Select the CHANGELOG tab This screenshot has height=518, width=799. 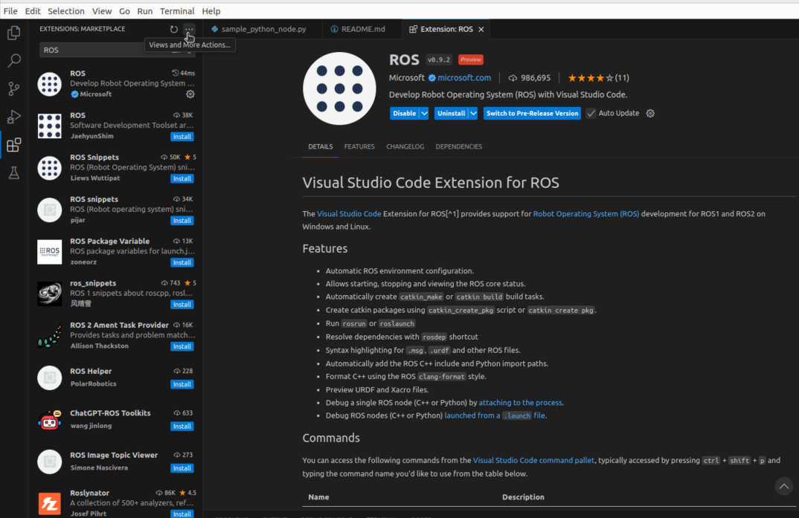pos(405,146)
